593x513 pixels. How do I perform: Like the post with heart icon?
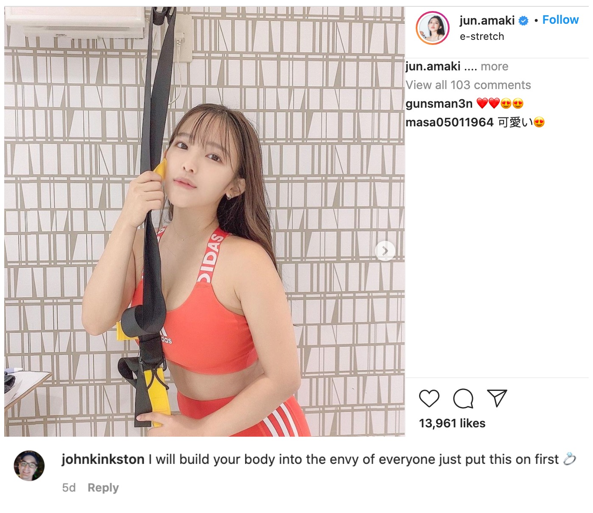click(429, 399)
